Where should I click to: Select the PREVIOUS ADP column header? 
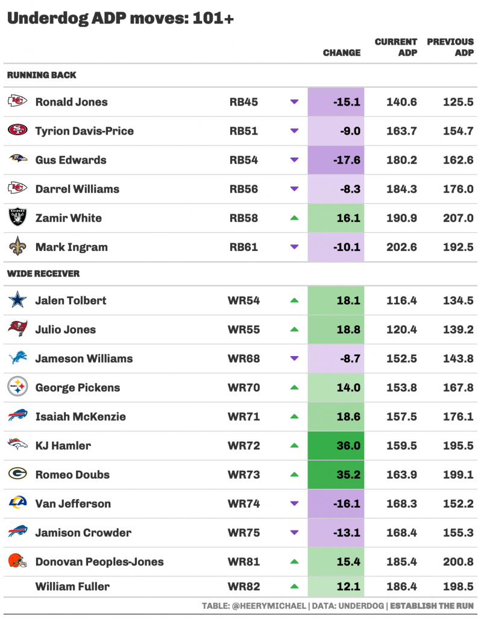[x=450, y=47]
